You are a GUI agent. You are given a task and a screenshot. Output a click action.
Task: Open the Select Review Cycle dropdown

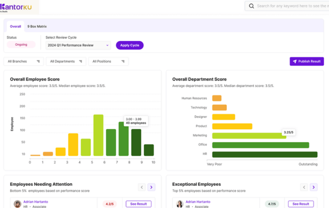click(x=78, y=45)
